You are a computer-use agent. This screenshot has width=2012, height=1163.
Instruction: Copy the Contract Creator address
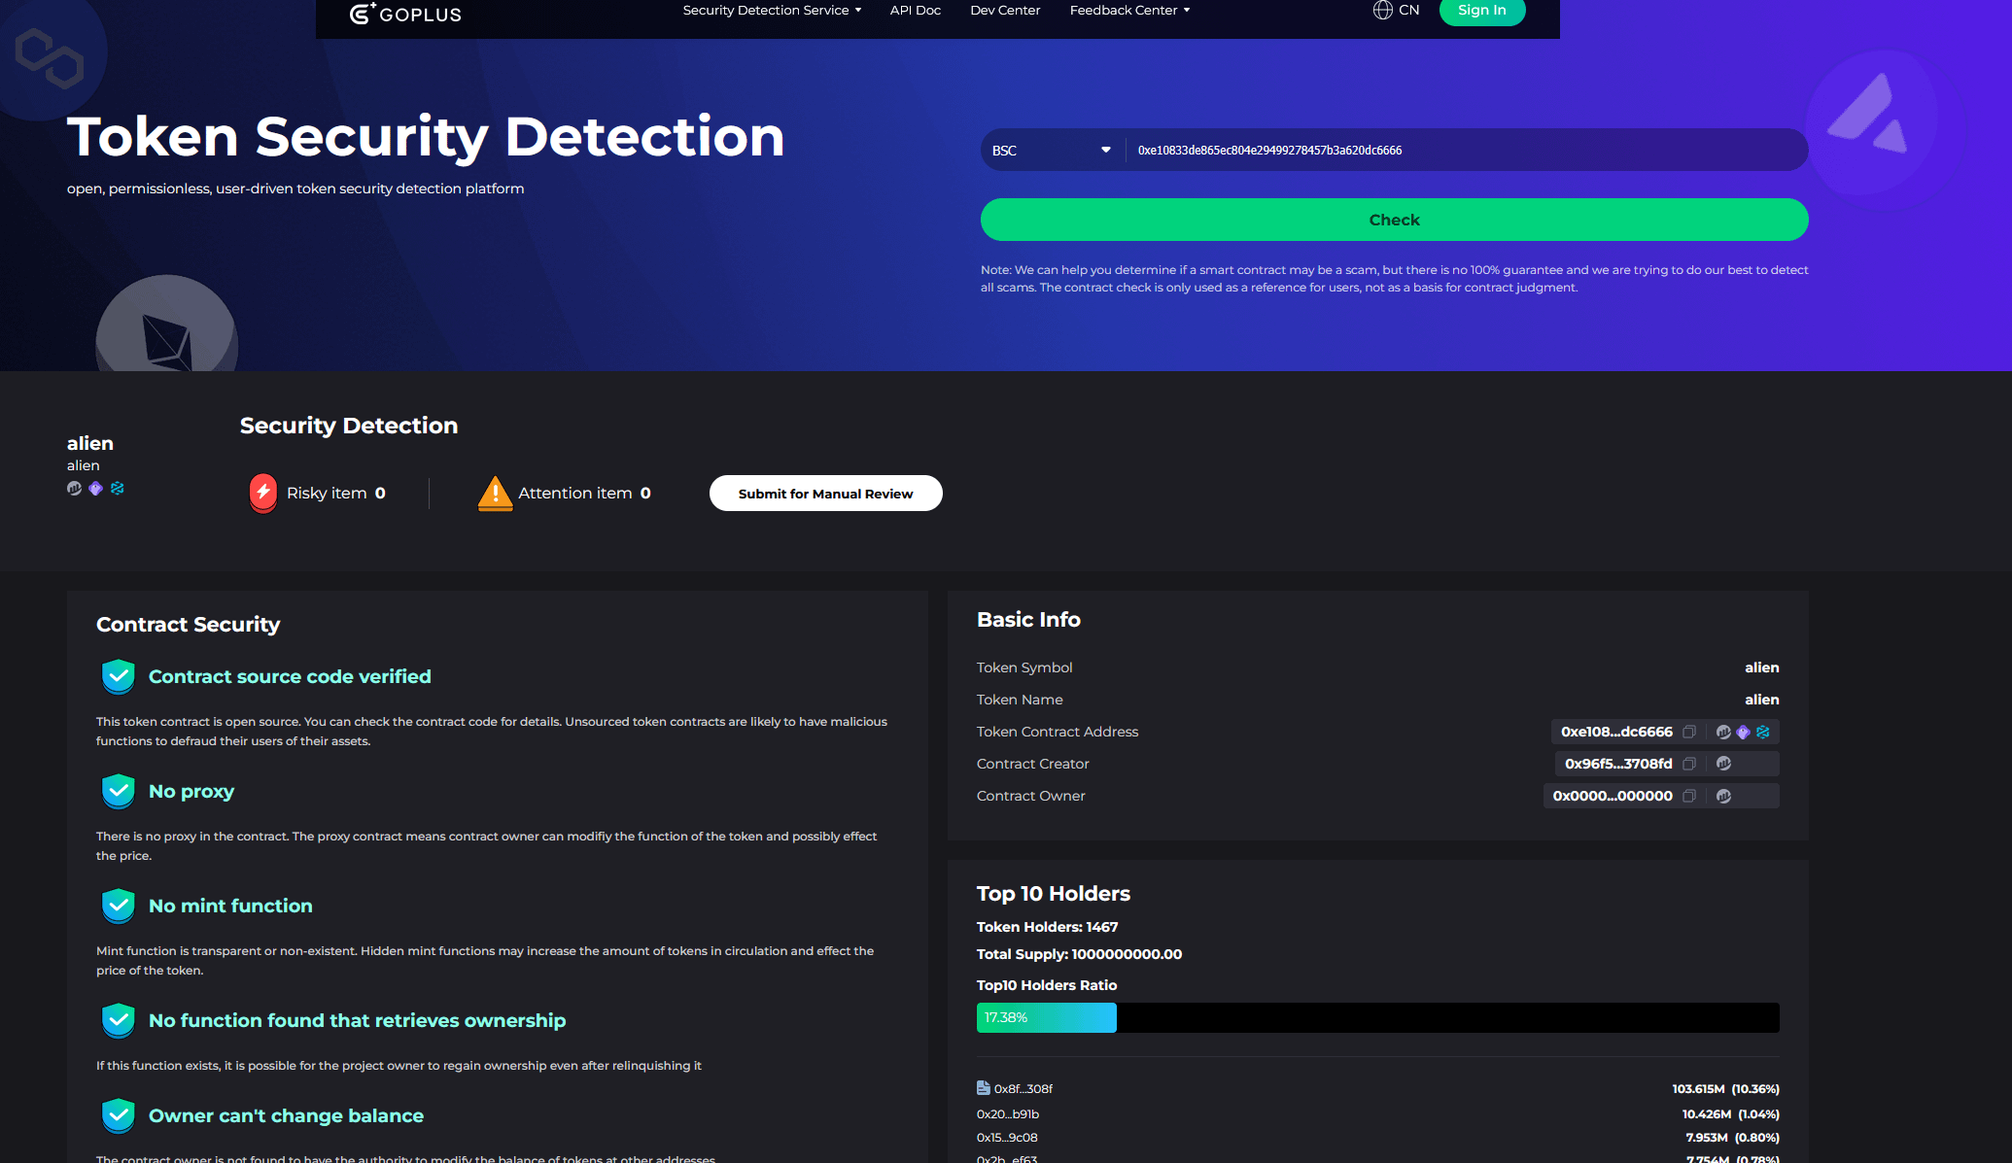[1689, 764]
